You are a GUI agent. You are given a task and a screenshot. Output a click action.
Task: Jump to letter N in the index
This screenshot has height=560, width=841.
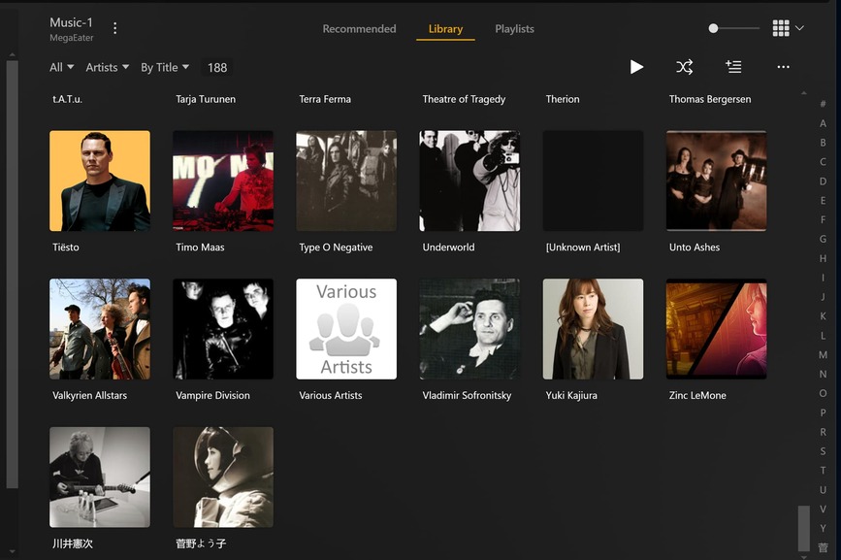click(823, 375)
